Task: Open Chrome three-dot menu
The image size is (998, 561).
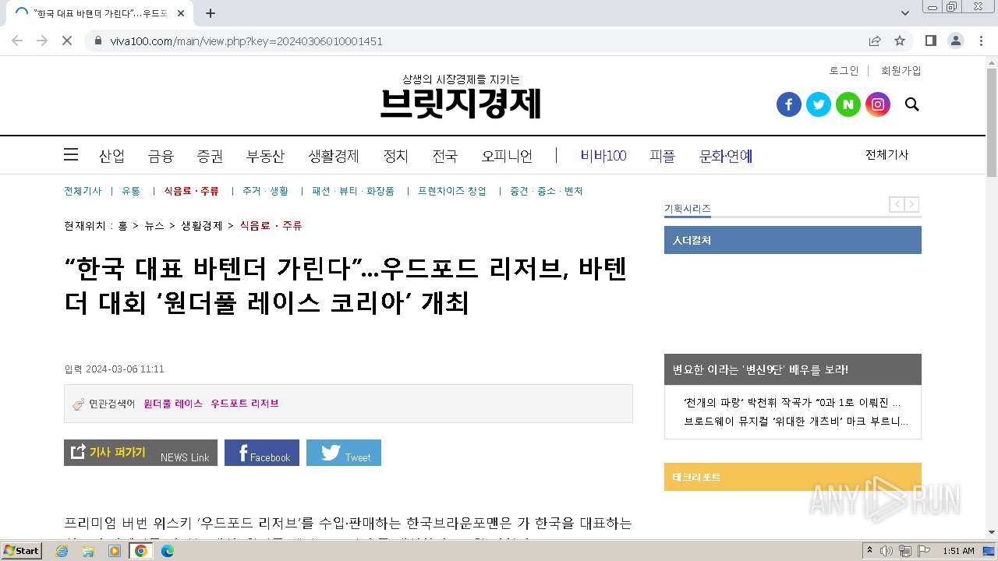Action: pyautogui.click(x=981, y=41)
